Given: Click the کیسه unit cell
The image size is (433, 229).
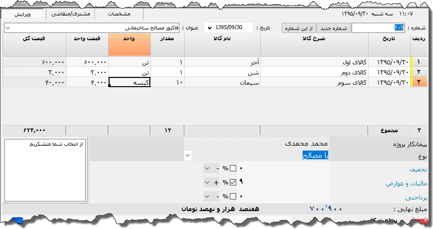Looking at the screenshot, I should [129, 82].
